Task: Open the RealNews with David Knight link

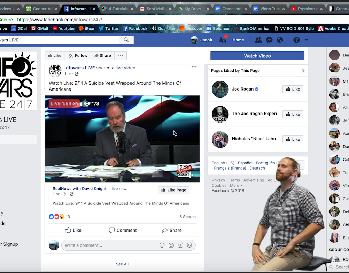Action: point(79,189)
